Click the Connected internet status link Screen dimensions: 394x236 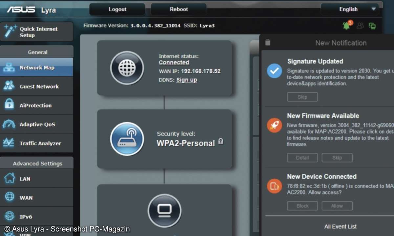174,62
